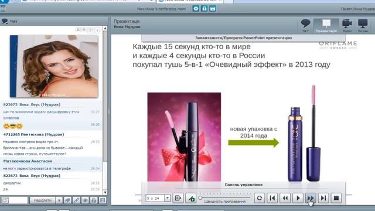Click the presenter photo thumbnail in chat
This screenshot has height=211, width=375.
tap(54, 66)
